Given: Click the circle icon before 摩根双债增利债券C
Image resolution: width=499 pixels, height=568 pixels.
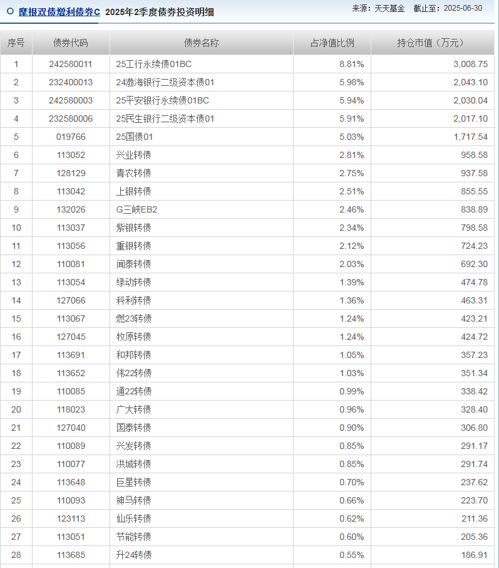Looking at the screenshot, I should 11,11.
